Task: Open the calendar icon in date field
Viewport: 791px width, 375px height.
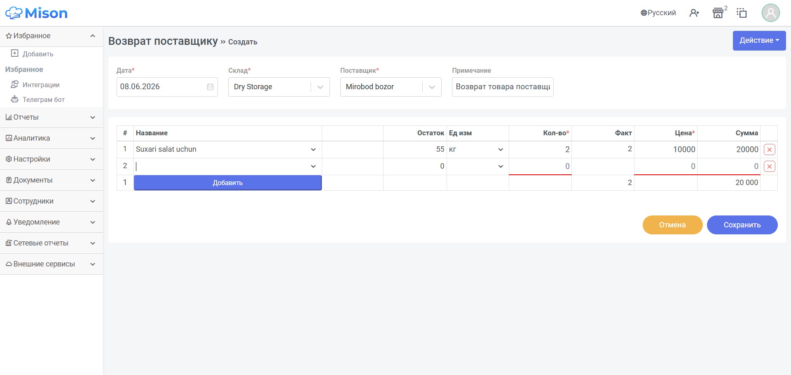Action: pyautogui.click(x=210, y=87)
